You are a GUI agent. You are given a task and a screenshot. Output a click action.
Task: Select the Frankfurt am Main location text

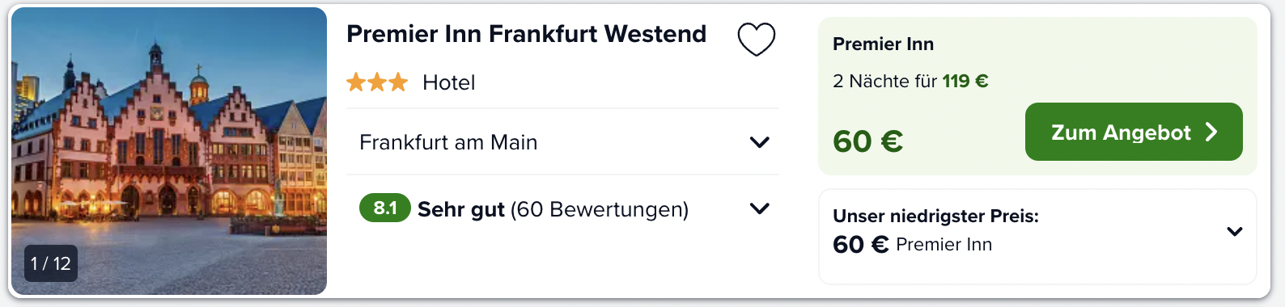[448, 142]
